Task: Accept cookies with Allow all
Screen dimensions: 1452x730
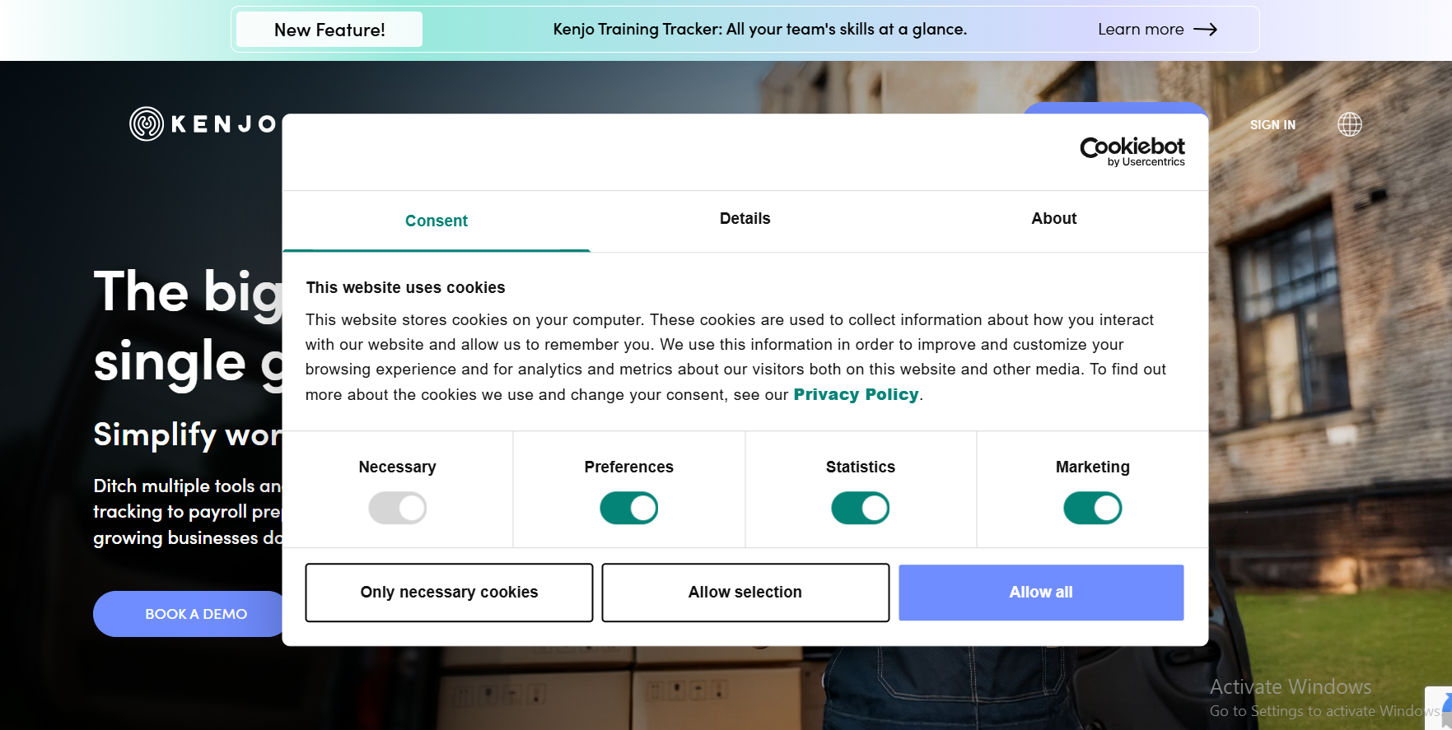Action: [x=1041, y=593]
